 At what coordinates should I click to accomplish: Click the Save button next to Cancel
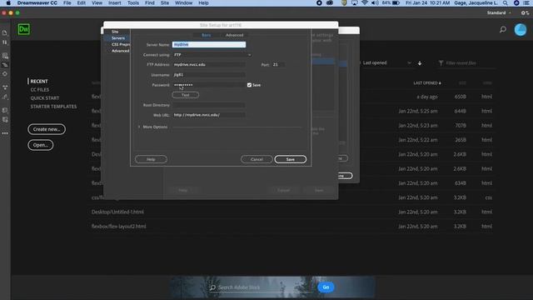click(x=291, y=159)
